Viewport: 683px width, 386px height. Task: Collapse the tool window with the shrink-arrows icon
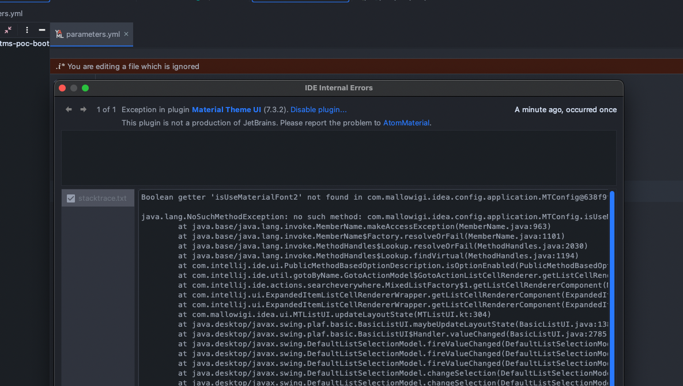coord(7,30)
